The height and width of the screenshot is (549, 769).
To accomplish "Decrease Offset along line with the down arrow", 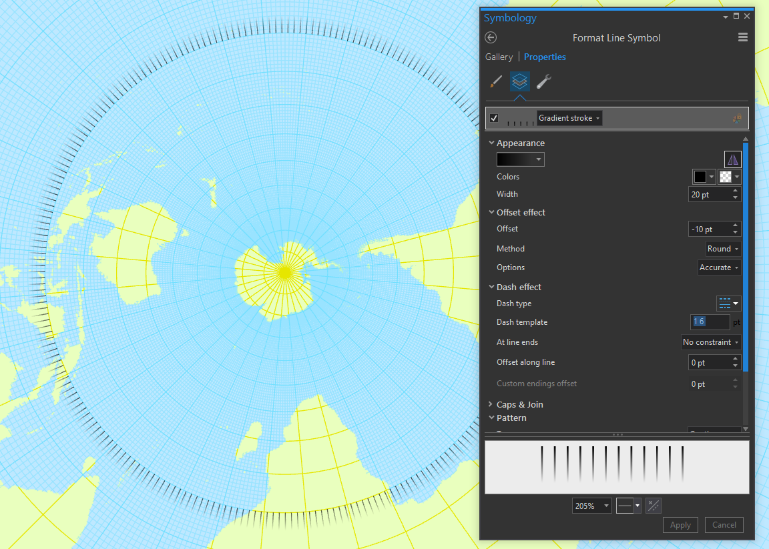I will pos(735,366).
